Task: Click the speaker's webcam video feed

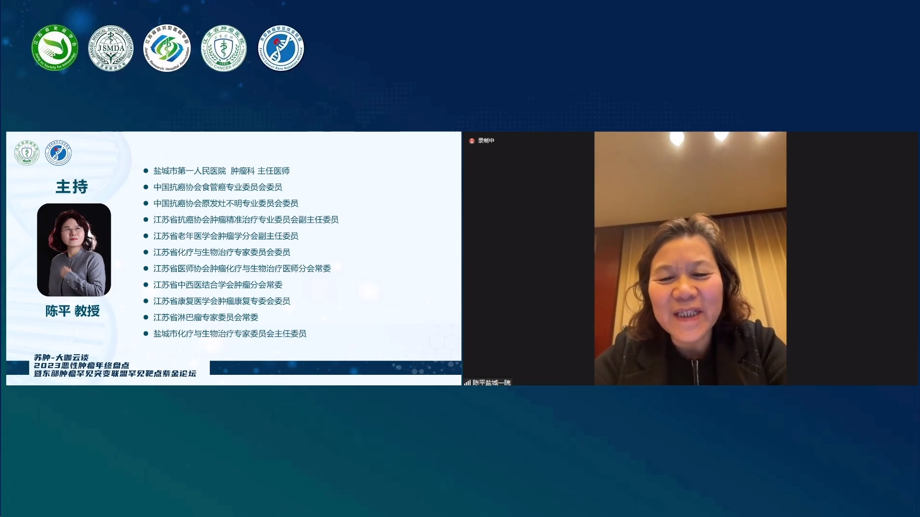Action: 690,258
